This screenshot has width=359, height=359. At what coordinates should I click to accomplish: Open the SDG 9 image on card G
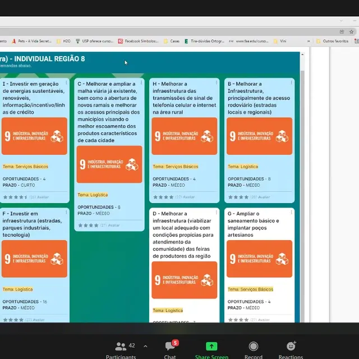tap(260, 259)
